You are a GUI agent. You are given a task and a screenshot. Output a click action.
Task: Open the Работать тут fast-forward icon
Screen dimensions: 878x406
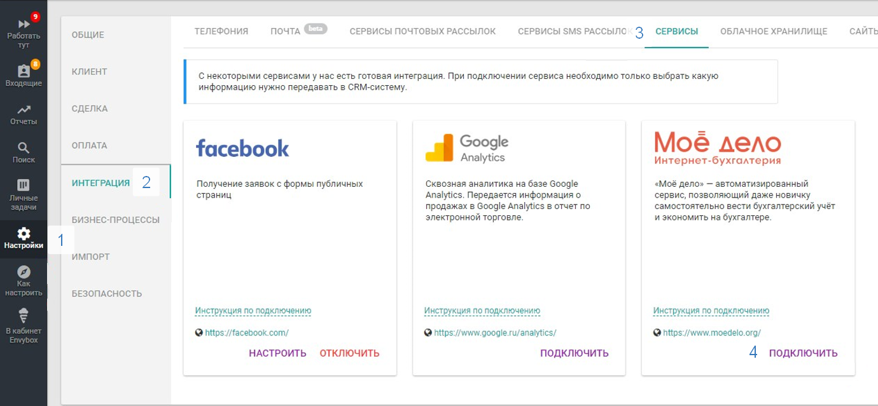pos(24,24)
